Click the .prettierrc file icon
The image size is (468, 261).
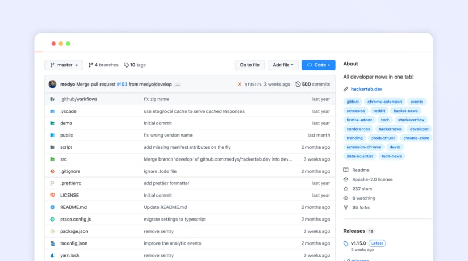point(53,183)
